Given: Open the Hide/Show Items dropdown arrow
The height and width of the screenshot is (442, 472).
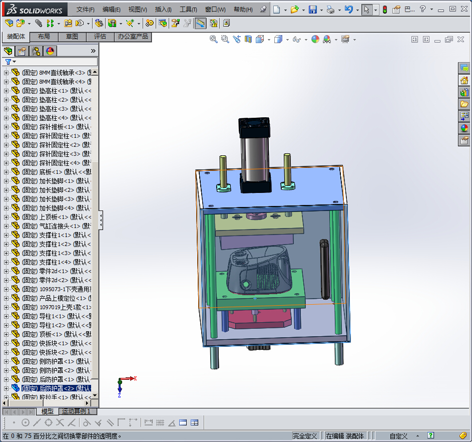Looking at the screenshot, I should click(305, 40).
